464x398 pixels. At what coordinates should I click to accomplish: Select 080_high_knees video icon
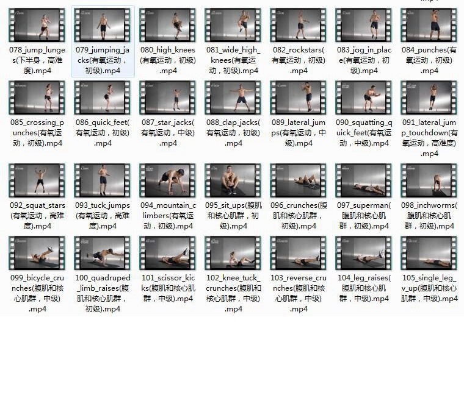168,26
